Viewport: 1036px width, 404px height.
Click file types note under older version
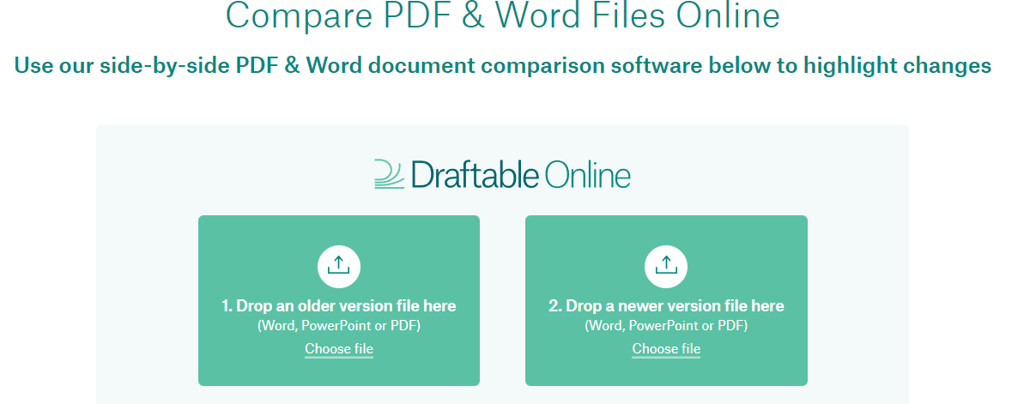point(339,326)
